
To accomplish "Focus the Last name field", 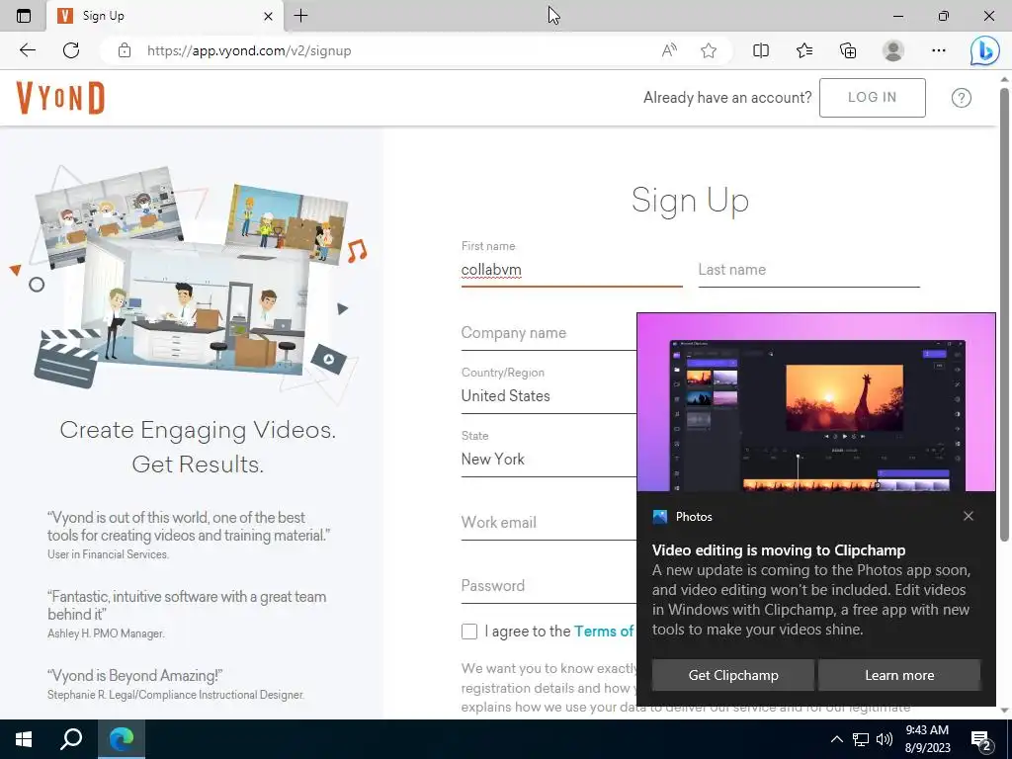I will [808, 270].
